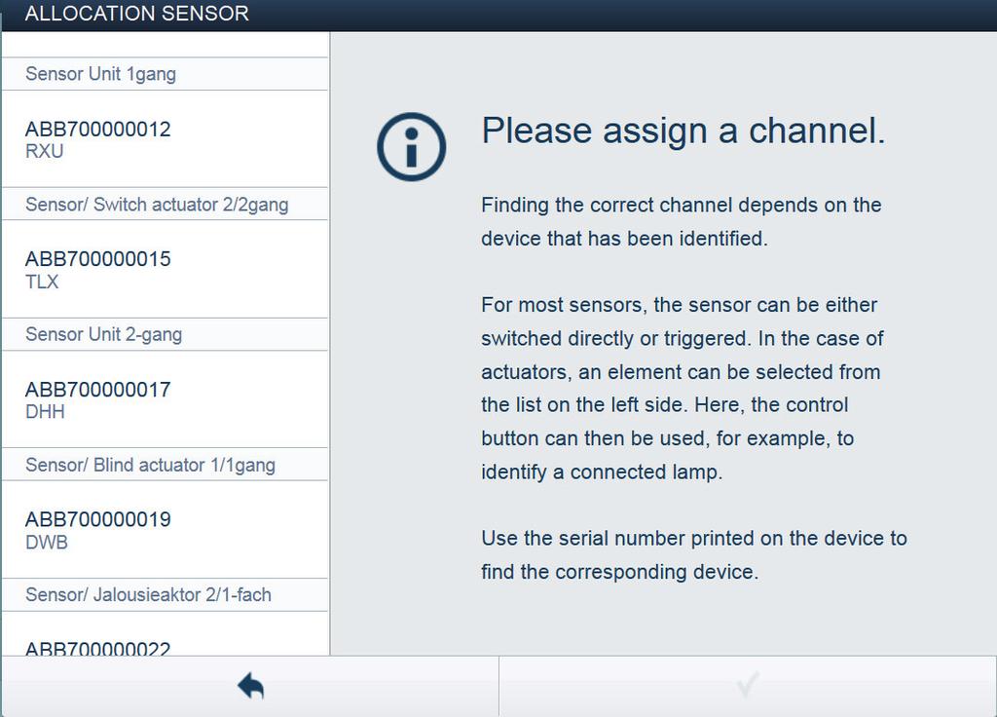This screenshot has width=997, height=717.
Task: Click the DHH channel label
Action: point(45,412)
